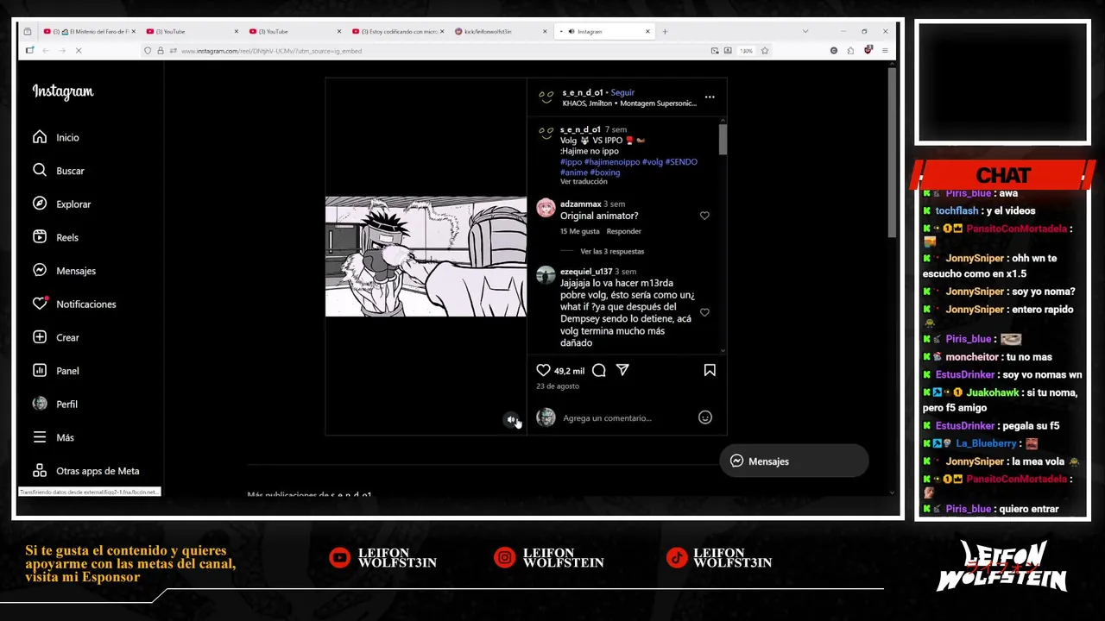1105x621 pixels.
Task: Click the Crear new post item
Action: (56, 337)
